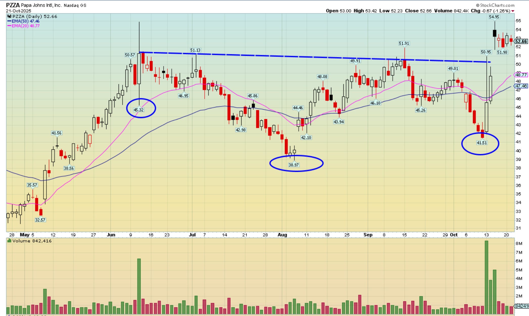The height and width of the screenshot is (316, 529).
Task: Click the 51.13 peak price label
Action: point(195,50)
